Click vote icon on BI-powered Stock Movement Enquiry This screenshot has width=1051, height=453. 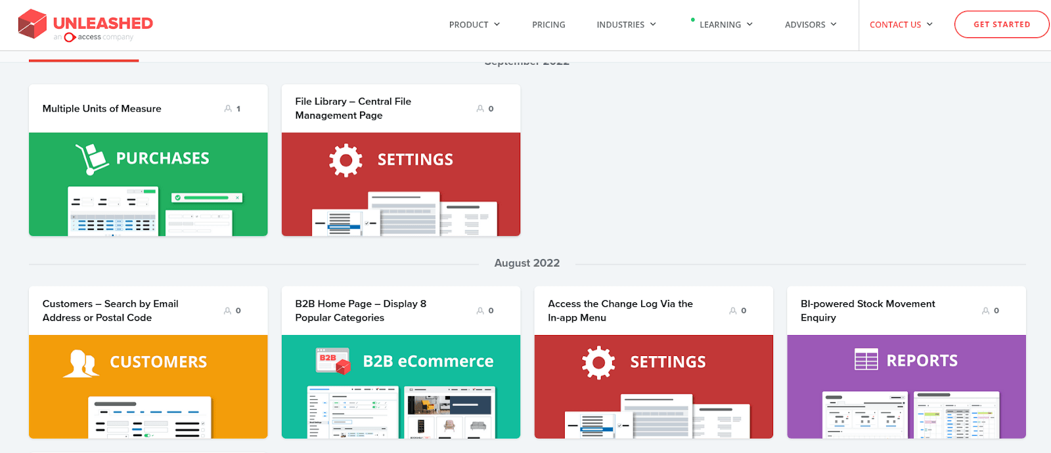(x=986, y=311)
